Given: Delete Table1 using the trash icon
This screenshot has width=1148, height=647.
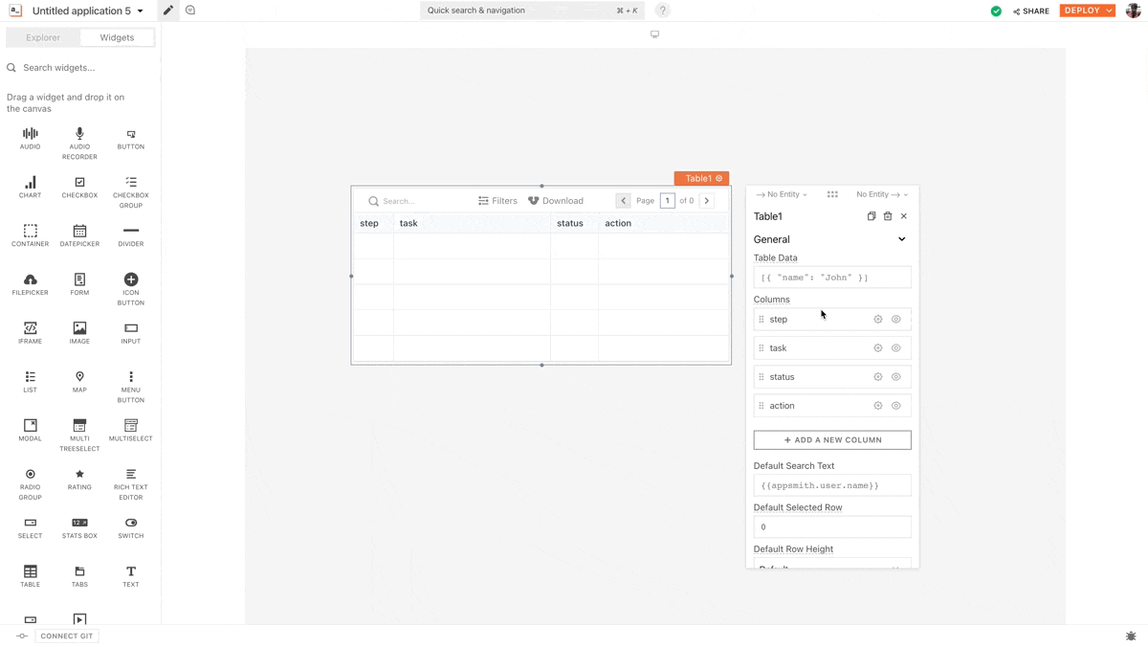Looking at the screenshot, I should click(888, 216).
